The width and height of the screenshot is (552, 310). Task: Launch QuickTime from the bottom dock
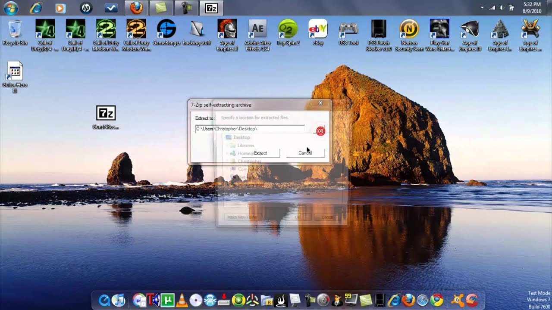[x=104, y=300]
